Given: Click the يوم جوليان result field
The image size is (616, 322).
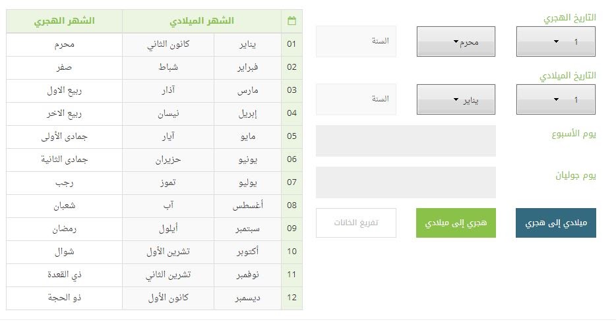Looking at the screenshot, I should pos(406,182).
